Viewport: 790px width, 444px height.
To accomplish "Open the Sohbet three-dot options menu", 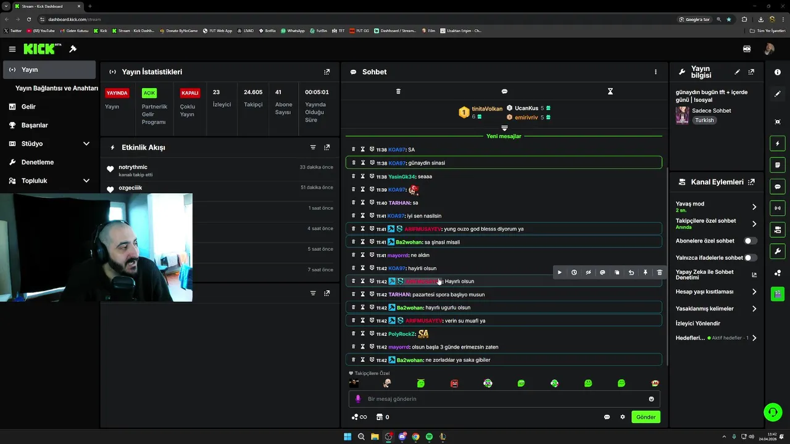I will point(655,72).
